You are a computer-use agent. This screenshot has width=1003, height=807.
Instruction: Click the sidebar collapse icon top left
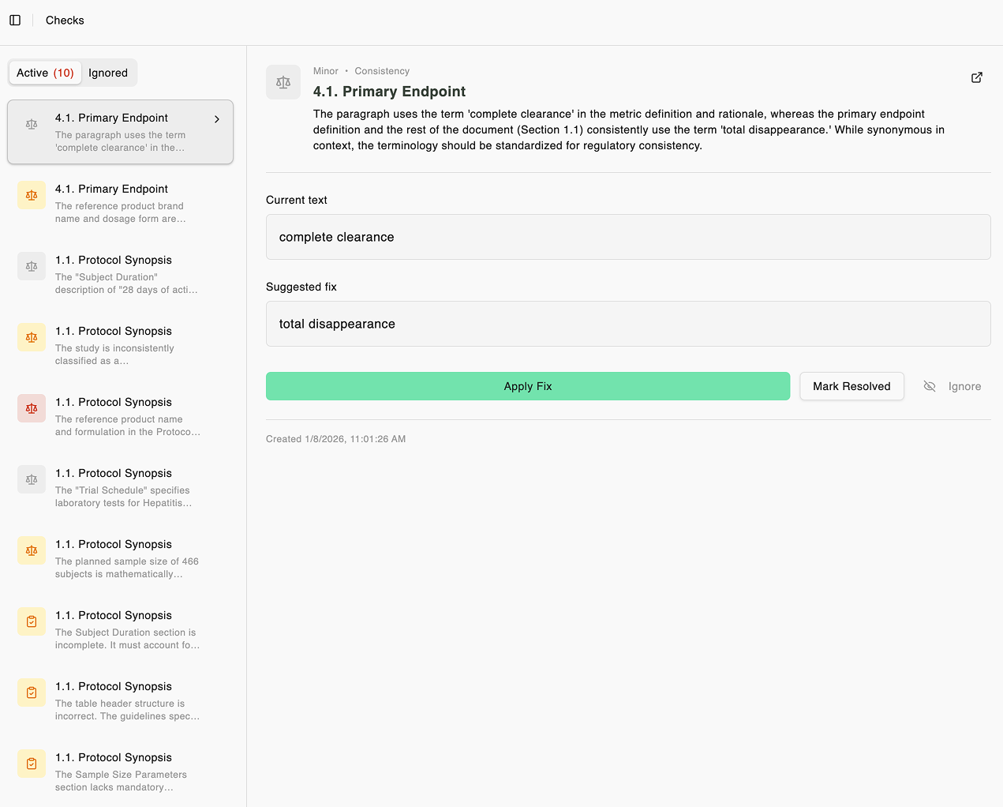tap(15, 20)
